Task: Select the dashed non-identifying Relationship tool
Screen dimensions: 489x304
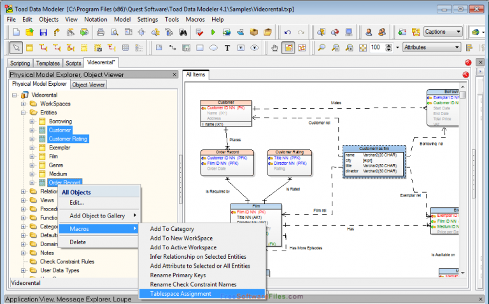Action: [x=57, y=48]
